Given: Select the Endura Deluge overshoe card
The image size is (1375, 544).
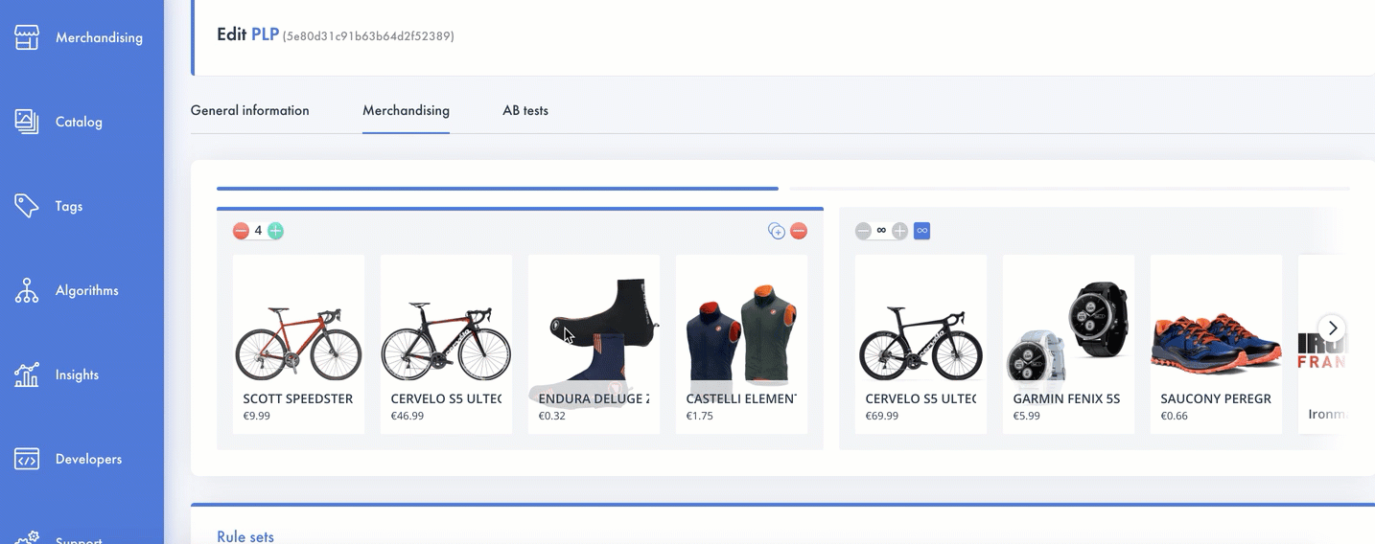Looking at the screenshot, I should 594,344.
